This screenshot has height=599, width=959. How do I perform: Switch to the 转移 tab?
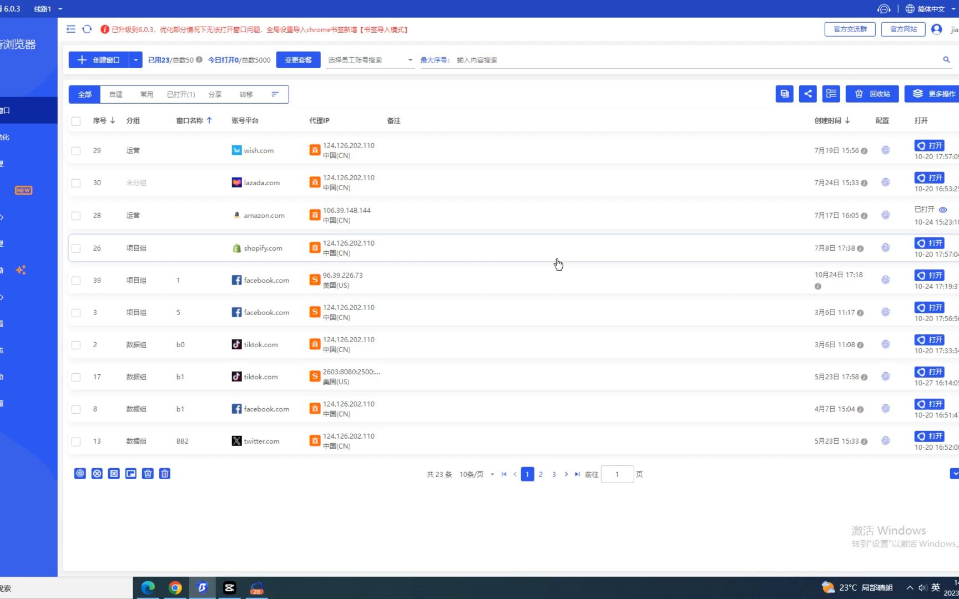[x=246, y=94]
